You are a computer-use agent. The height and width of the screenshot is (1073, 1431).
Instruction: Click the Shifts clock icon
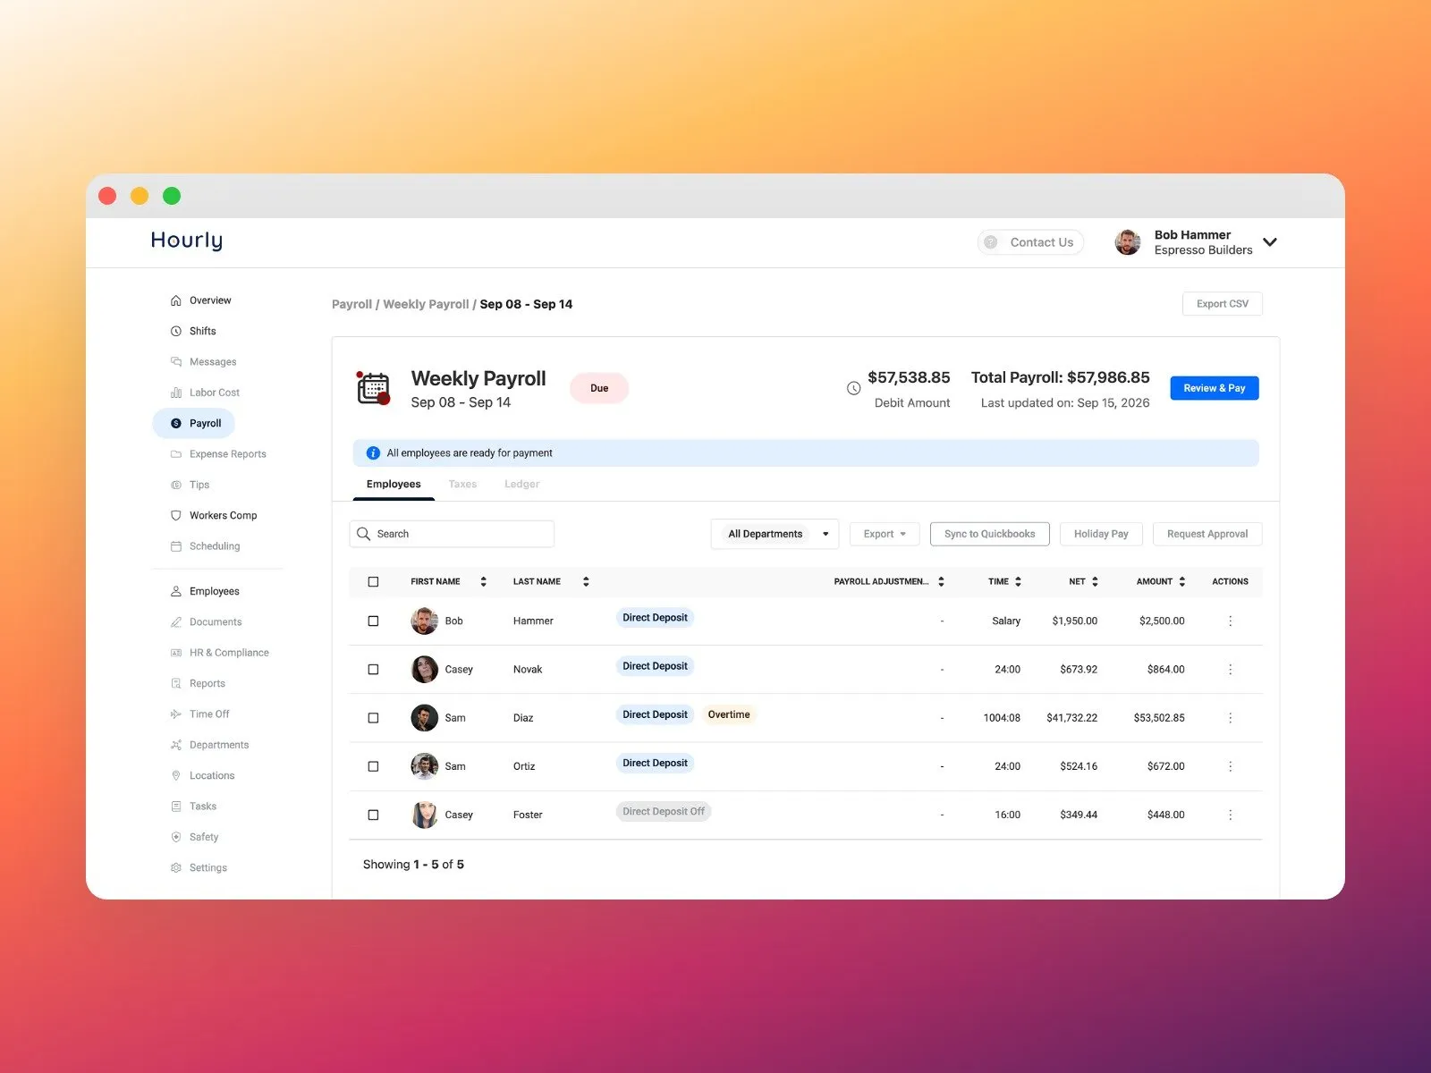tap(176, 331)
